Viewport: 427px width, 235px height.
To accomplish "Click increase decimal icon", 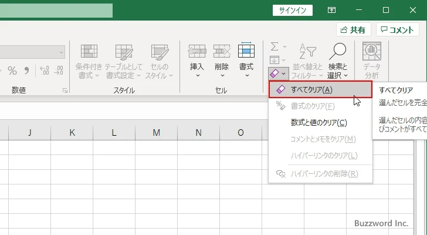I will pyautogui.click(x=44, y=70).
